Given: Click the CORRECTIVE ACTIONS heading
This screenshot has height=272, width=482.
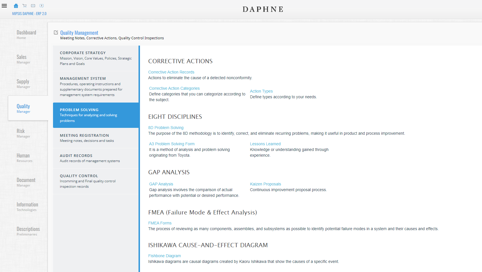Looking at the screenshot, I should pyautogui.click(x=180, y=61).
